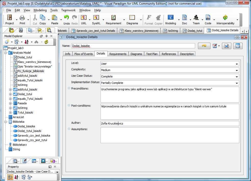The image size is (251, 181).
Task: Switch to the Info tab
Action: [x=68, y=54]
